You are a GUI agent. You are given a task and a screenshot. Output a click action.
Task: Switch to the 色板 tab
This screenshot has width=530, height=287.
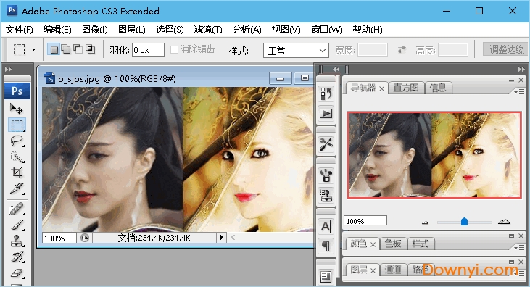[x=393, y=244]
